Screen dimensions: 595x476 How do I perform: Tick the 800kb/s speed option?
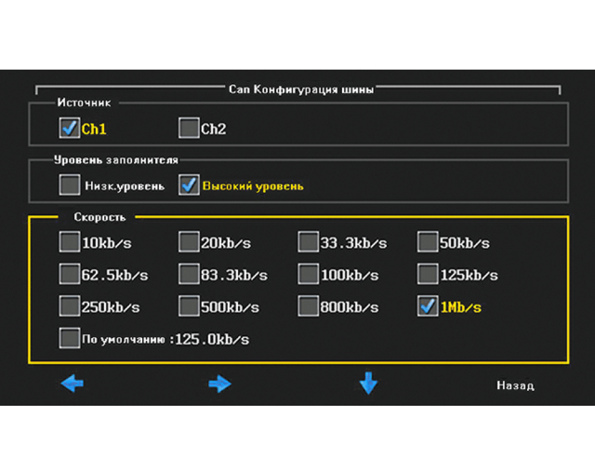click(308, 307)
